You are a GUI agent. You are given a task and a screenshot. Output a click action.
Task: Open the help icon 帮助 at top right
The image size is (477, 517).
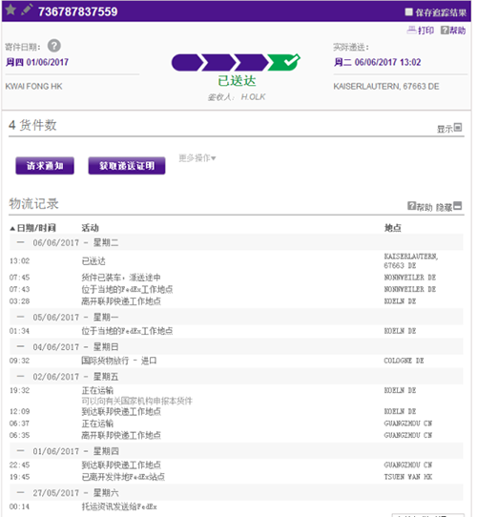pyautogui.click(x=453, y=31)
